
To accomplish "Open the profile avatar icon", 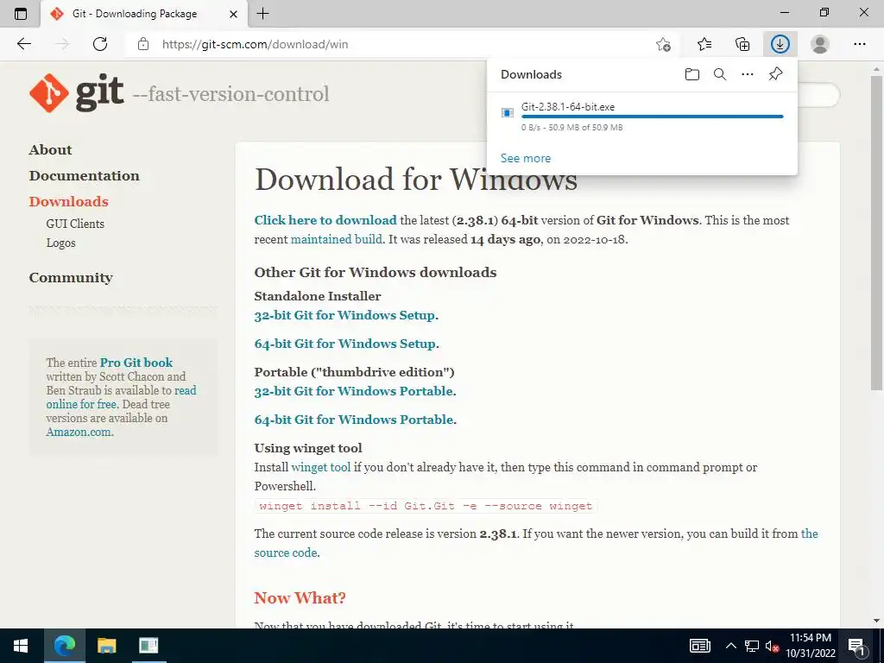I will click(820, 44).
